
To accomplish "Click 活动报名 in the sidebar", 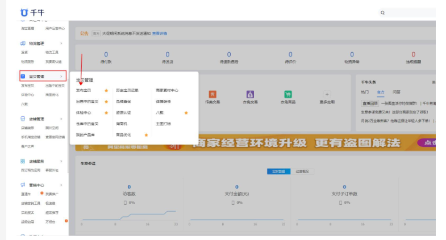I will 28,212.
